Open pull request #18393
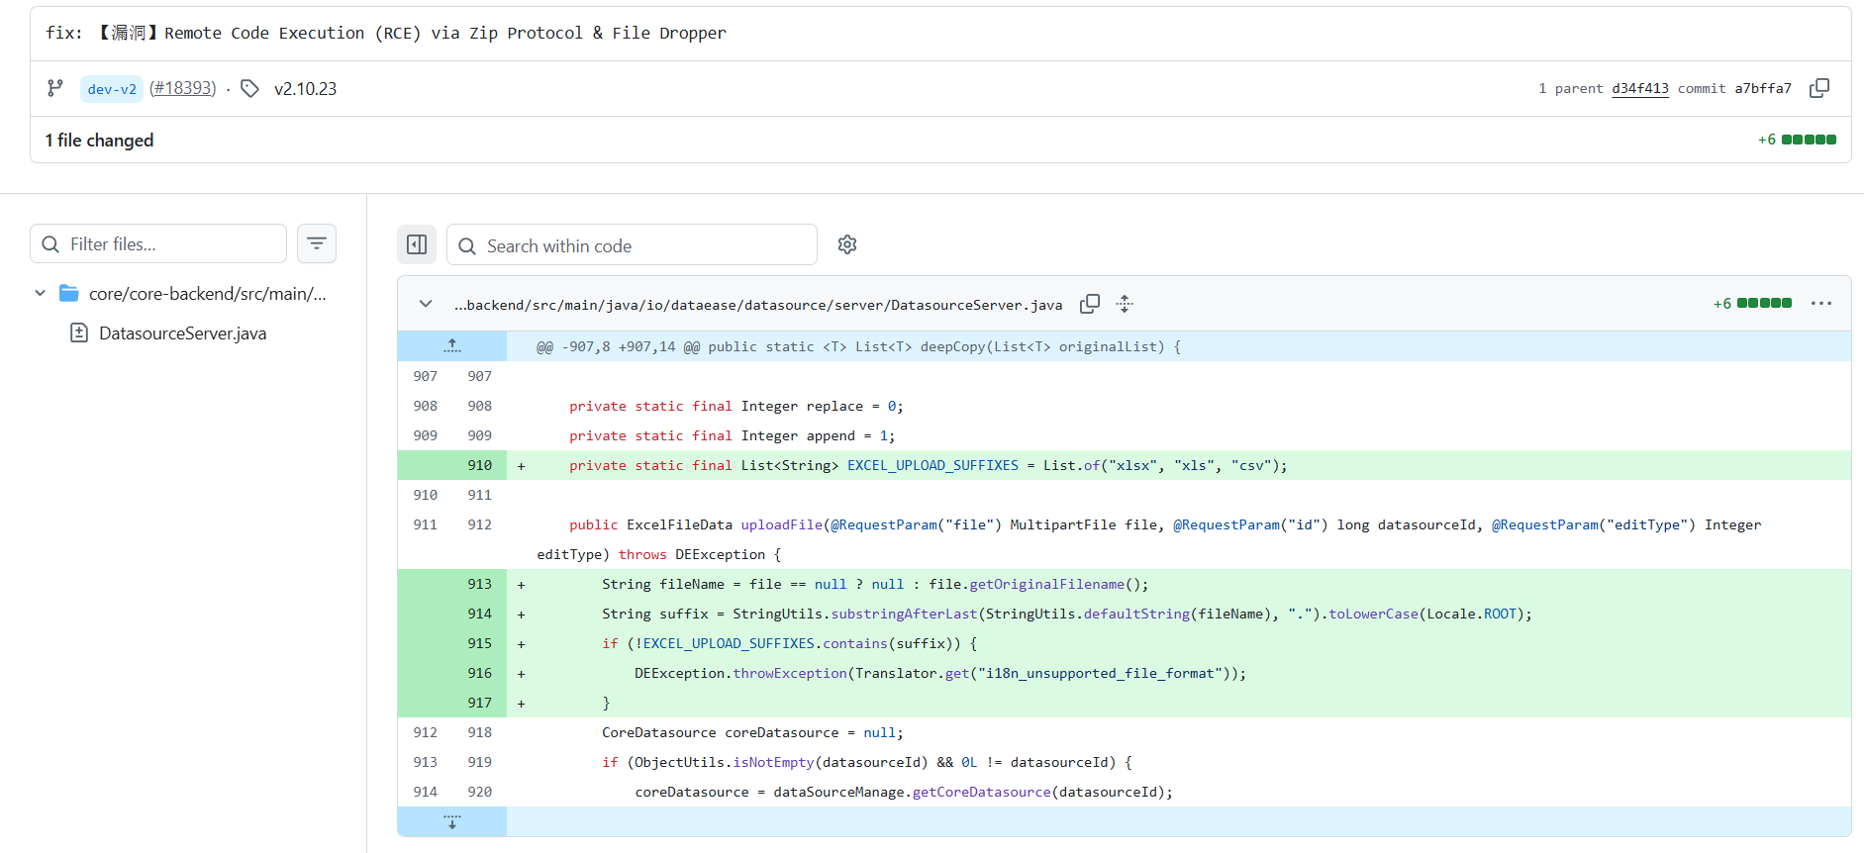Viewport: 1864px width, 853px height. pyautogui.click(x=182, y=88)
